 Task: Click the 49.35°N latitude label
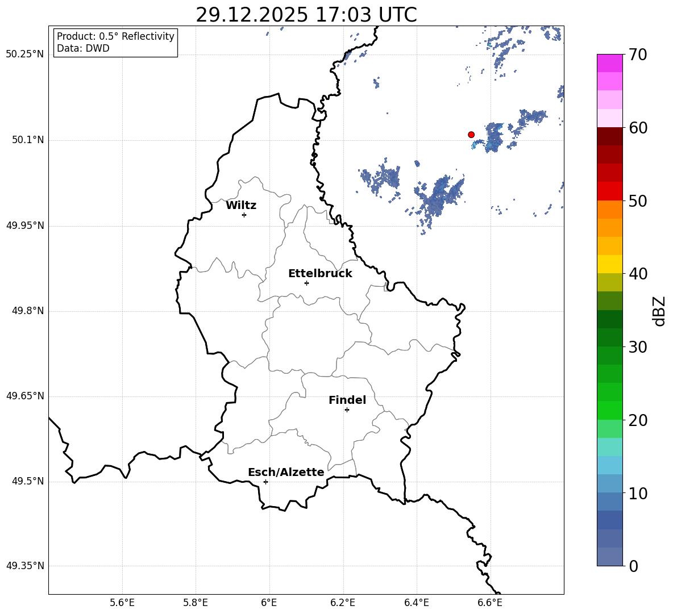[25, 566]
